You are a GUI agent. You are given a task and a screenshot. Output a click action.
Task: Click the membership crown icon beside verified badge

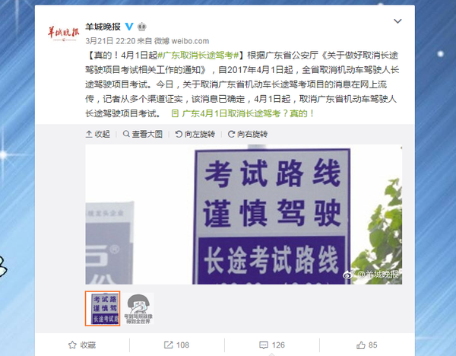142,27
